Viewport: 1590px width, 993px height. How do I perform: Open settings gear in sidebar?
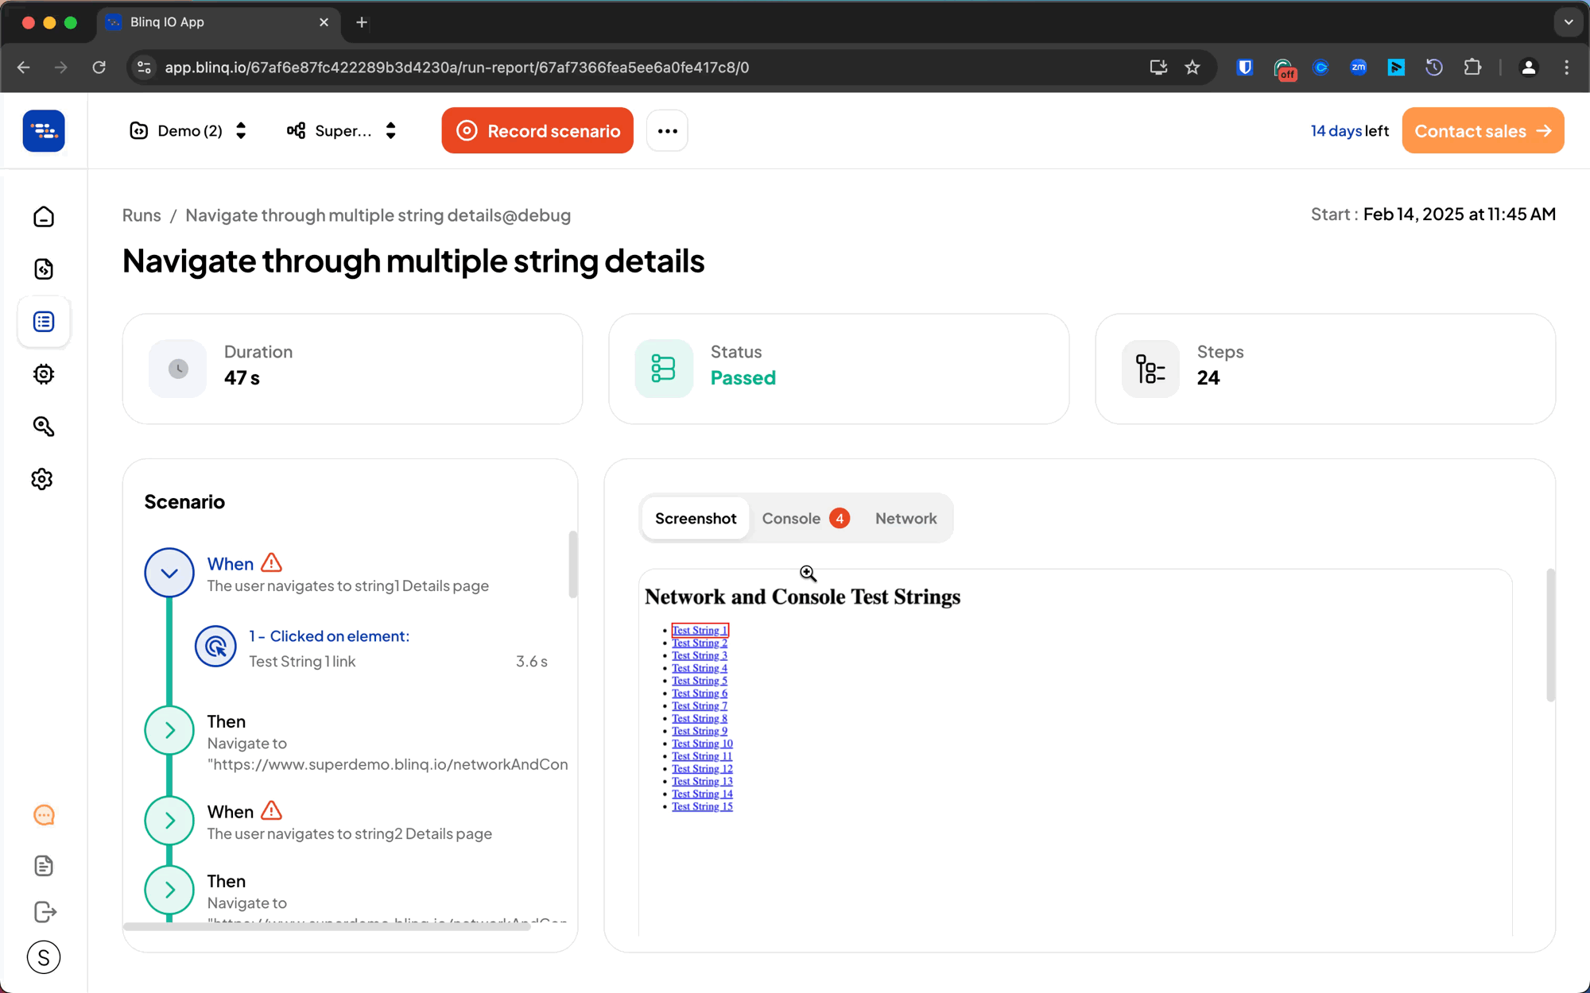coord(42,479)
